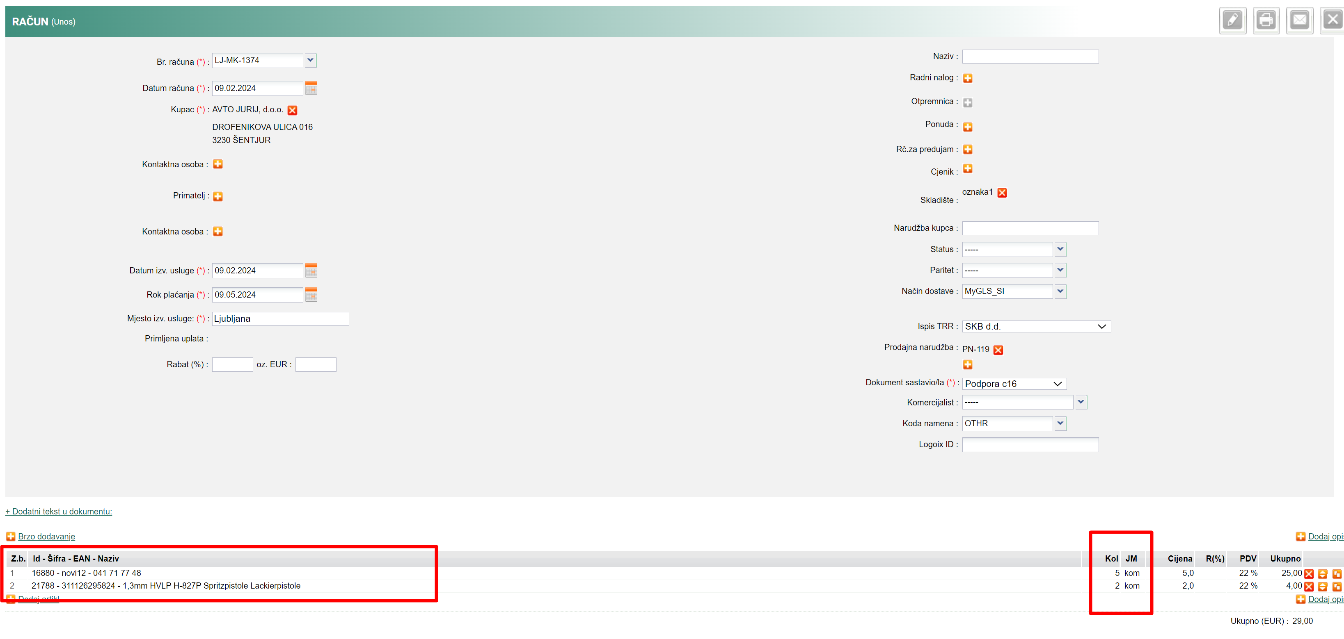Expand the Br. računa dropdown arrow
1344x639 pixels.
point(310,61)
